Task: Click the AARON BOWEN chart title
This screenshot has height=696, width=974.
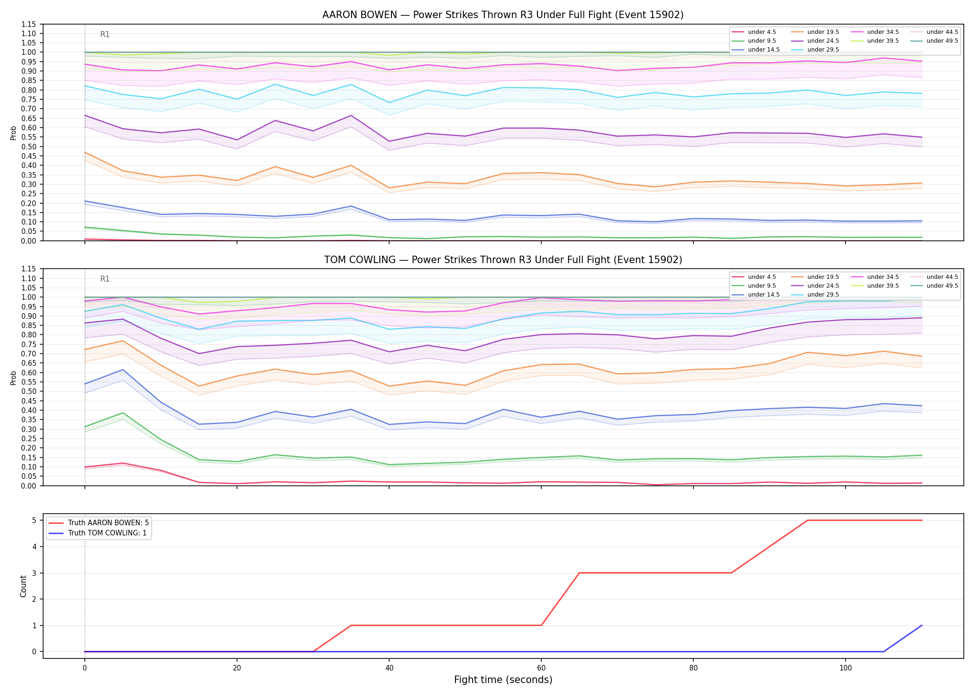Action: click(503, 15)
